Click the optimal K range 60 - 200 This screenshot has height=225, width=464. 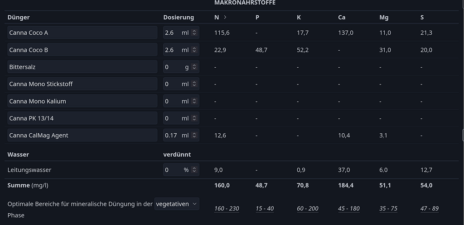coord(308,208)
